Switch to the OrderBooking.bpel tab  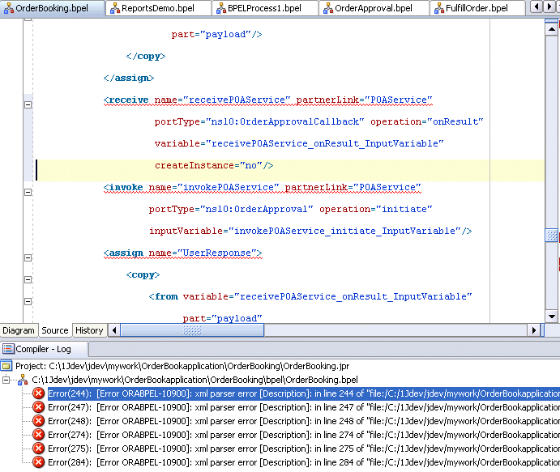point(53,8)
